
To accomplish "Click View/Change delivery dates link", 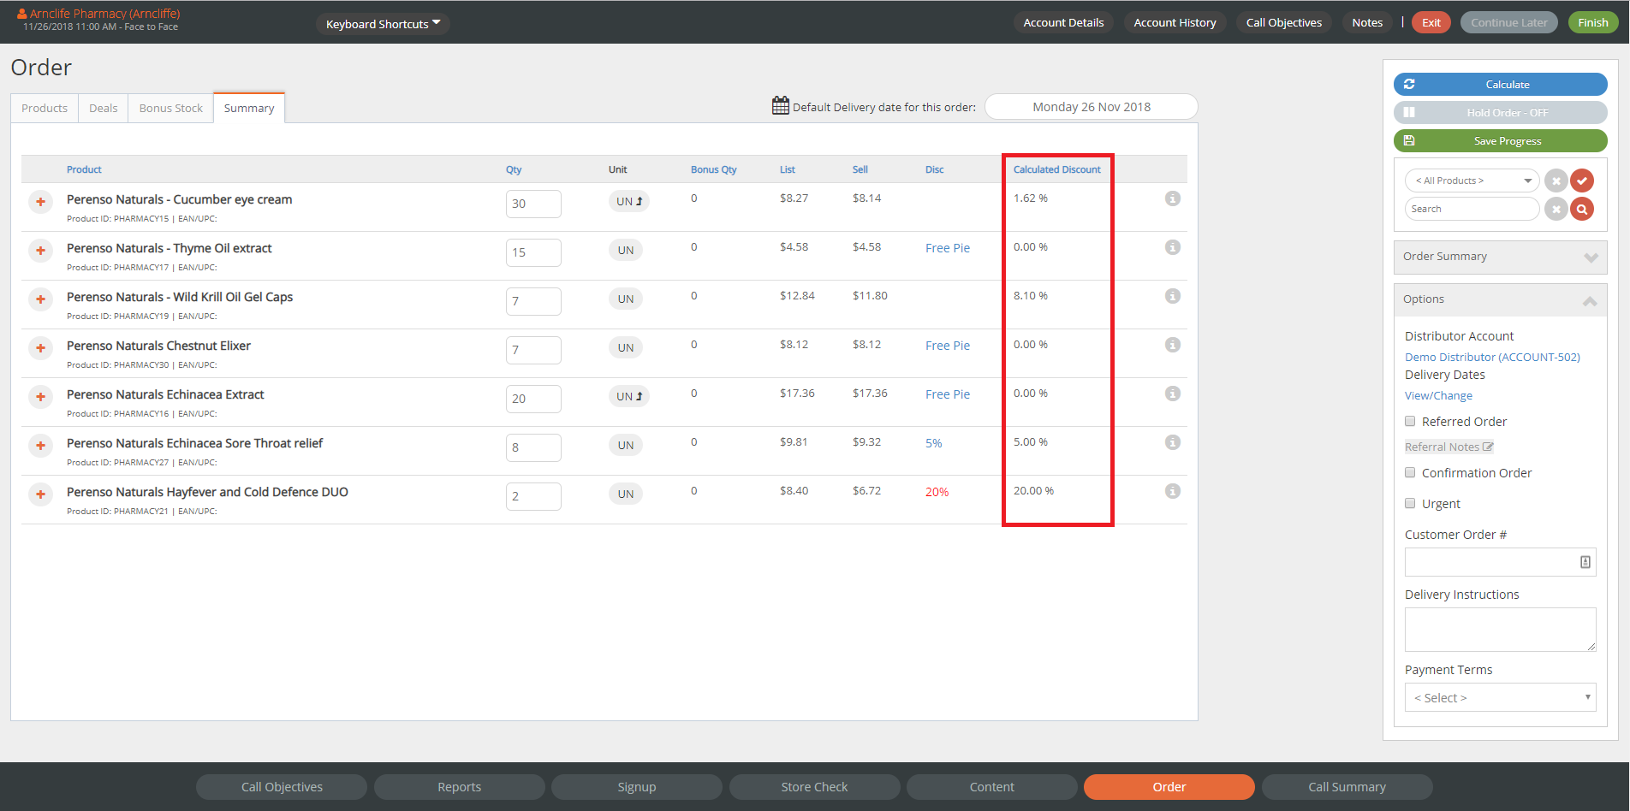I will coord(1438,395).
